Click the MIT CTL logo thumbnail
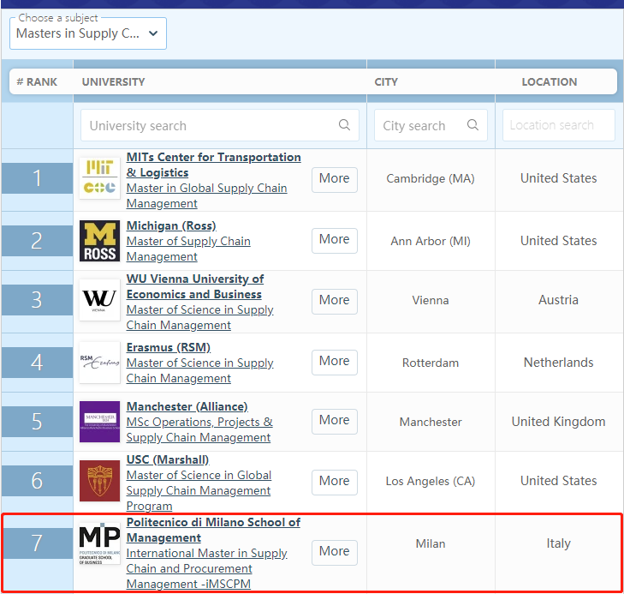This screenshot has height=594, width=624. coord(99,178)
